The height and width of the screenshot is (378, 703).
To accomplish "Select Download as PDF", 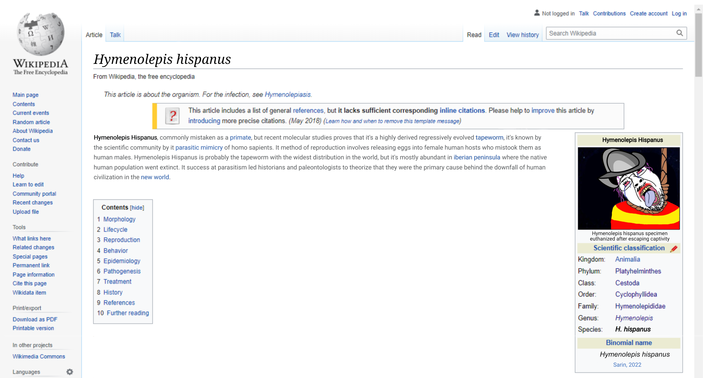I will click(x=35, y=319).
